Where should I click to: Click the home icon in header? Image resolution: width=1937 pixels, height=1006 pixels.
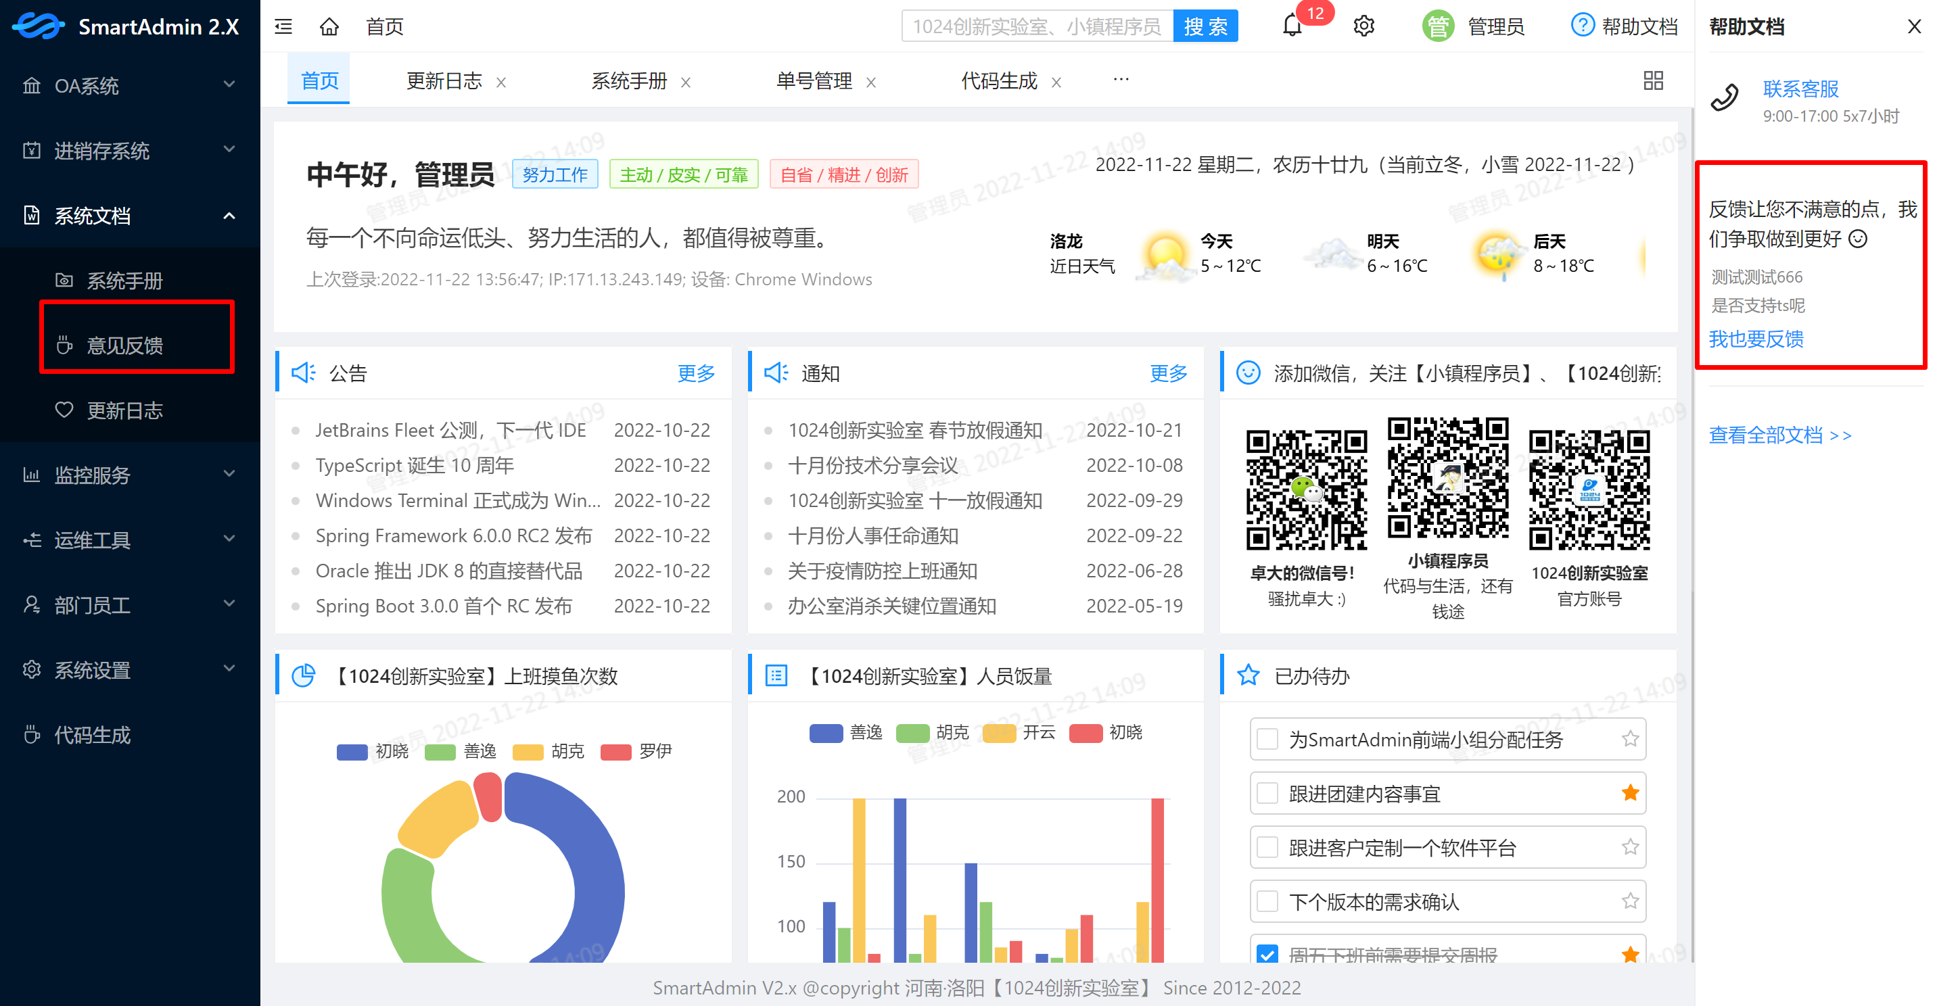[x=329, y=27]
